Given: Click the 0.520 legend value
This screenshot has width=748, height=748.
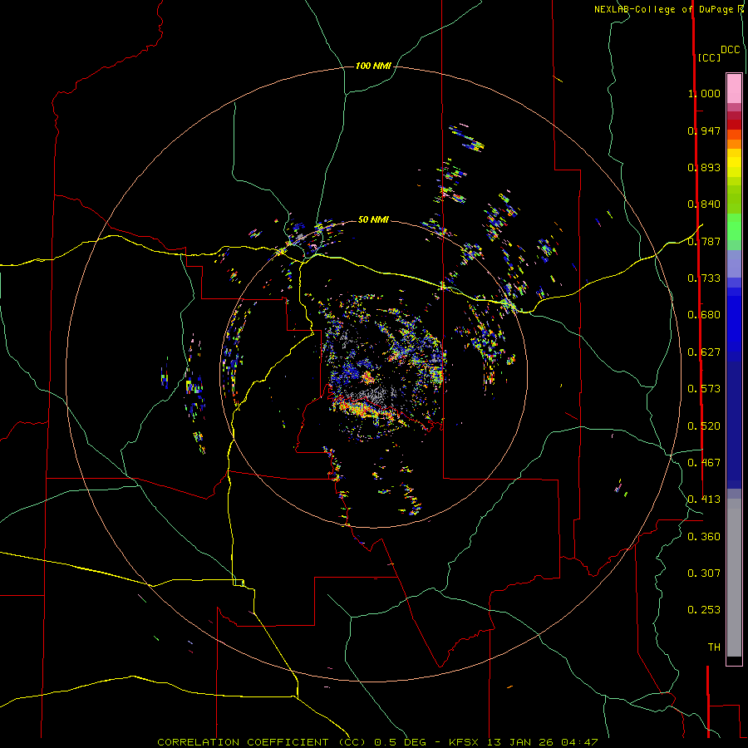Looking at the screenshot, I should (x=704, y=426).
